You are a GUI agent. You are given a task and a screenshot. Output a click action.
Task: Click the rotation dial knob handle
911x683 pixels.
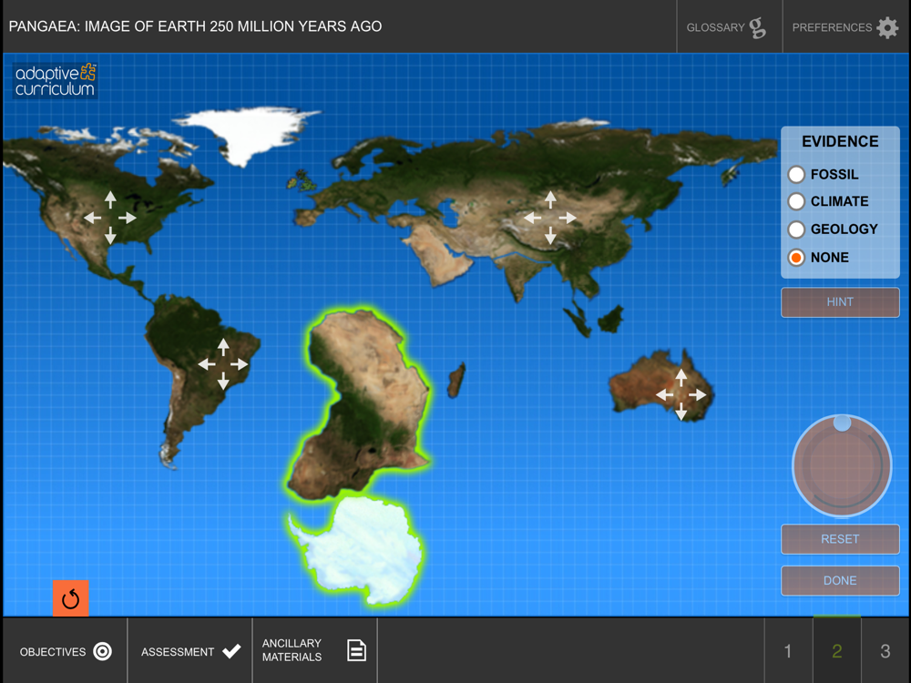(842, 423)
